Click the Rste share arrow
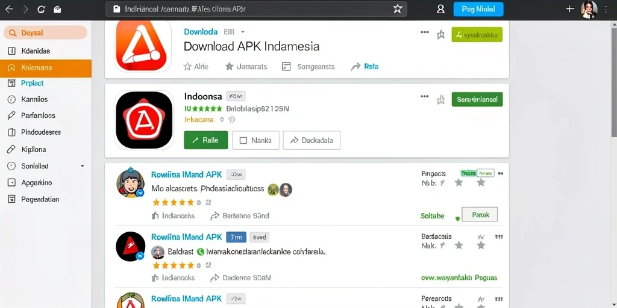Image resolution: width=617 pixels, height=308 pixels. [355, 67]
